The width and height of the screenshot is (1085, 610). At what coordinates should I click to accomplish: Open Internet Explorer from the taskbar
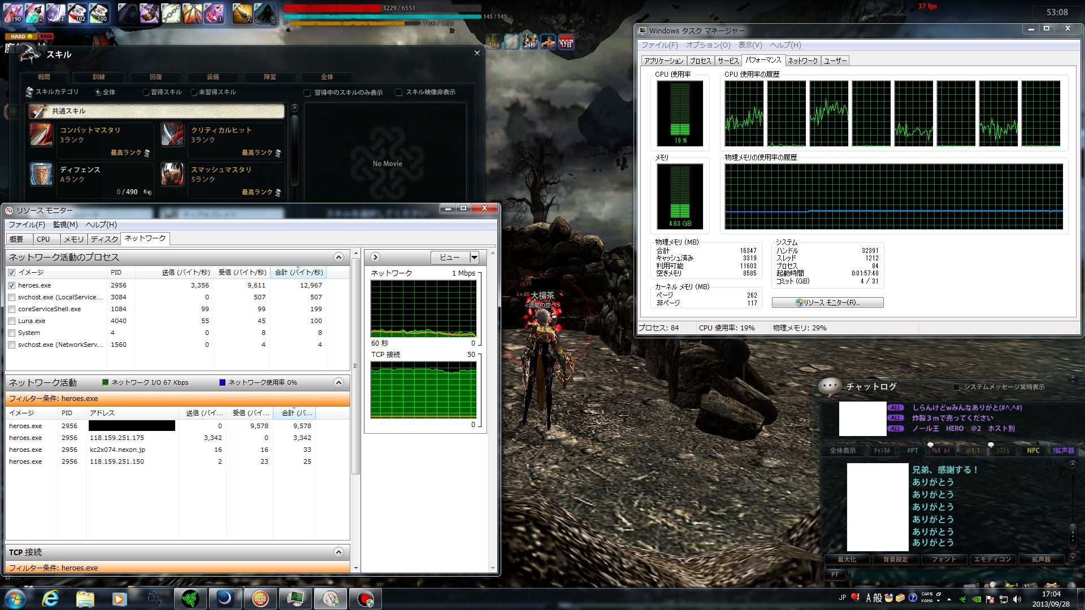(x=50, y=599)
